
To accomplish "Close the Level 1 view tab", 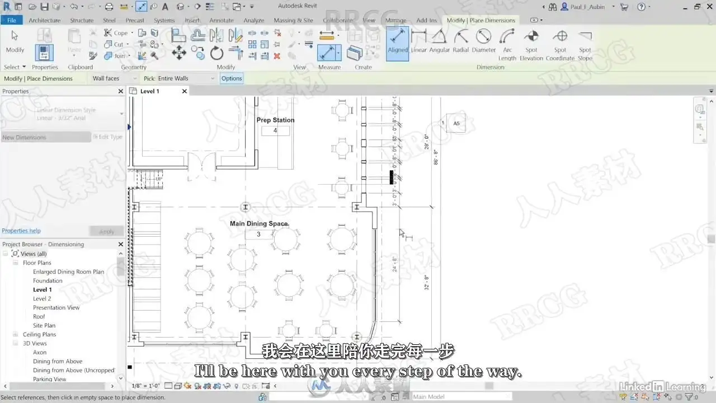I will pyautogui.click(x=185, y=91).
